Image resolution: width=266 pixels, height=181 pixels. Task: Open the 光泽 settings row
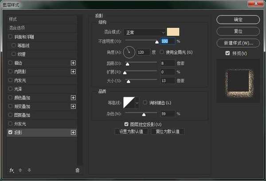42,89
